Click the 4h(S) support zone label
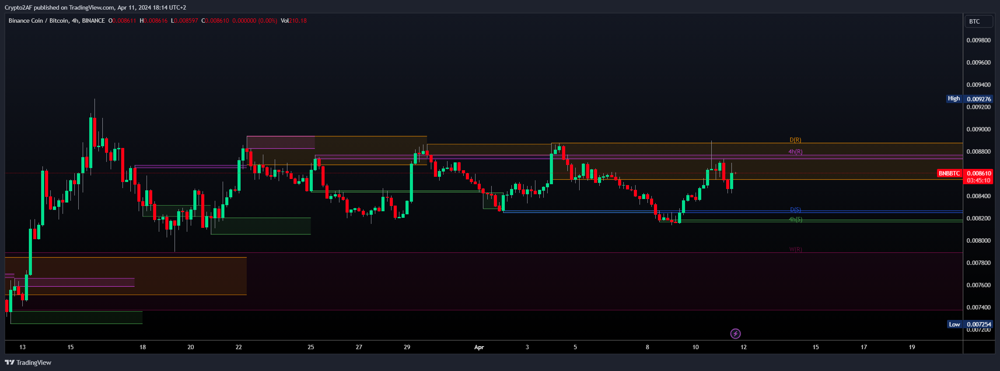This screenshot has width=1000, height=371. (795, 220)
